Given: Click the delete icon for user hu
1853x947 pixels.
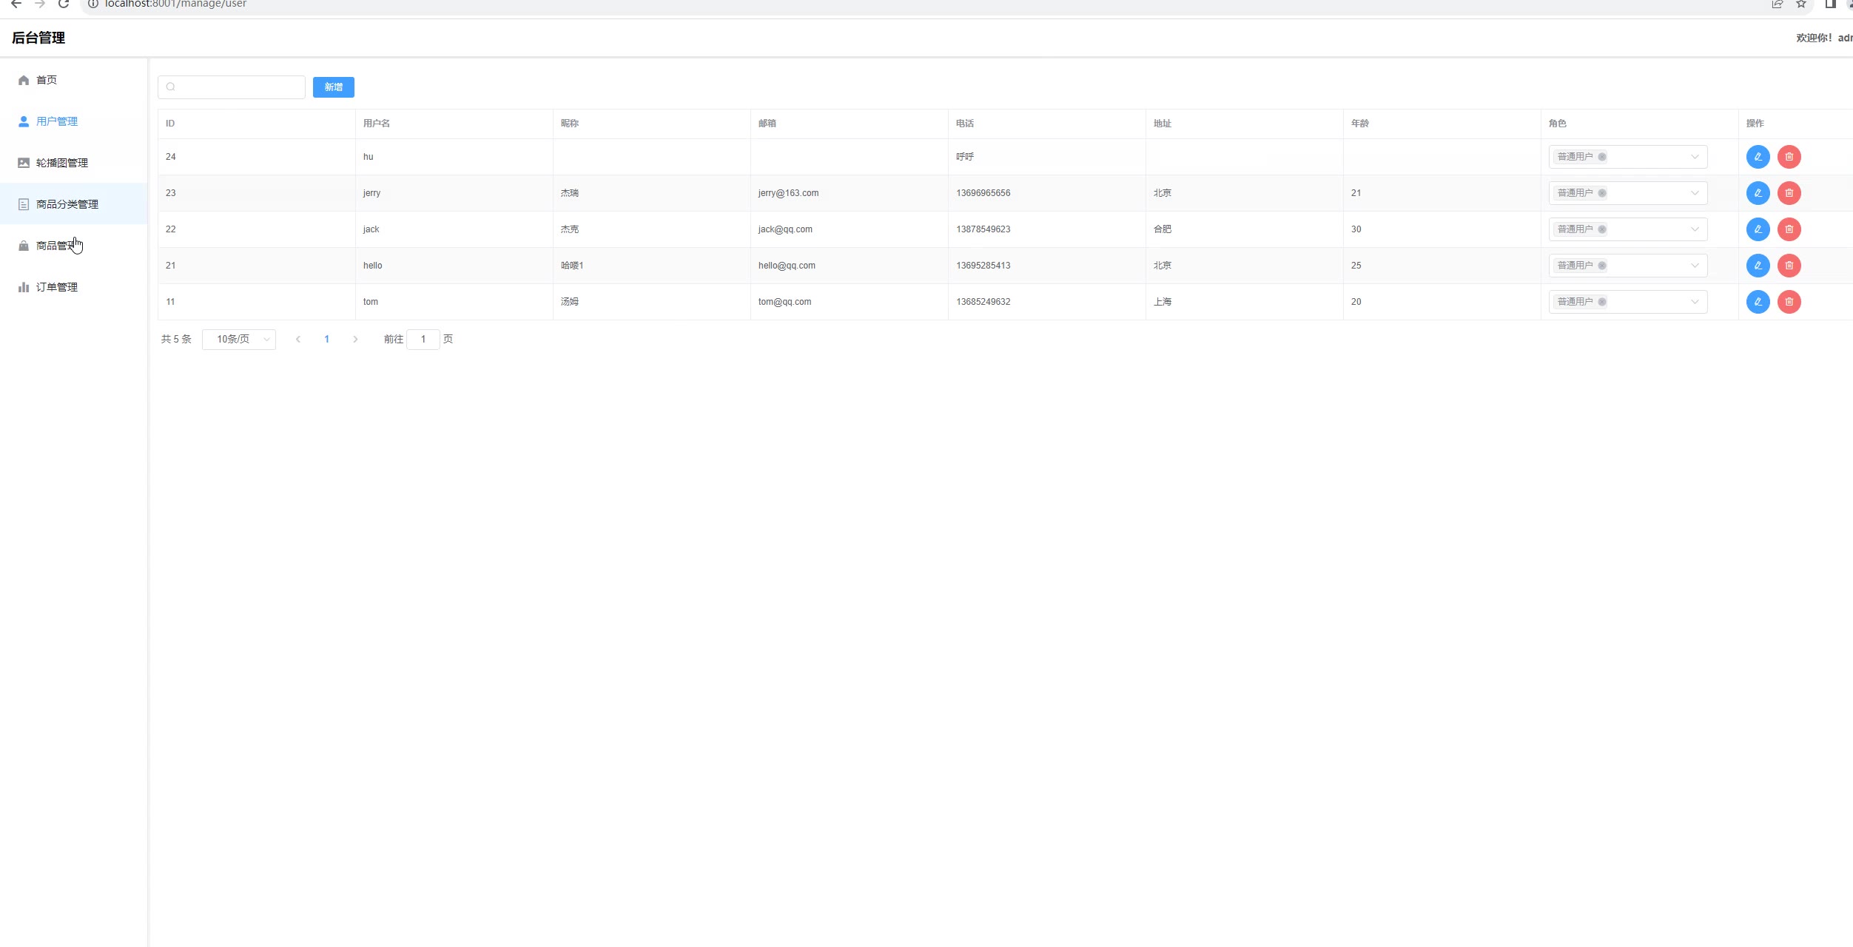Looking at the screenshot, I should click(1789, 157).
